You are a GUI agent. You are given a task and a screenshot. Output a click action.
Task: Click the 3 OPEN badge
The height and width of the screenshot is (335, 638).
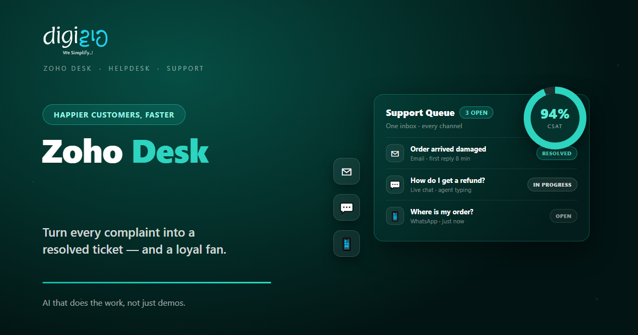[x=476, y=113]
